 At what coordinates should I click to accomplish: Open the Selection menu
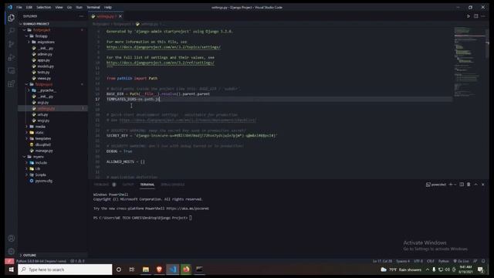(44, 7)
